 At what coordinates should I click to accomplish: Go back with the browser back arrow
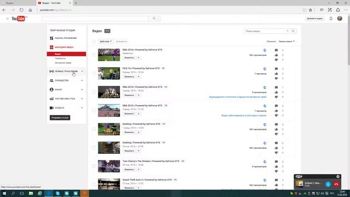point(4,10)
